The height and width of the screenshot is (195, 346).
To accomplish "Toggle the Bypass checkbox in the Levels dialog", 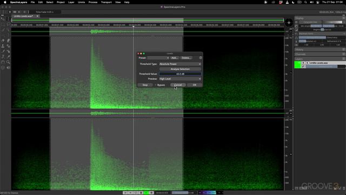I will 156,85.
